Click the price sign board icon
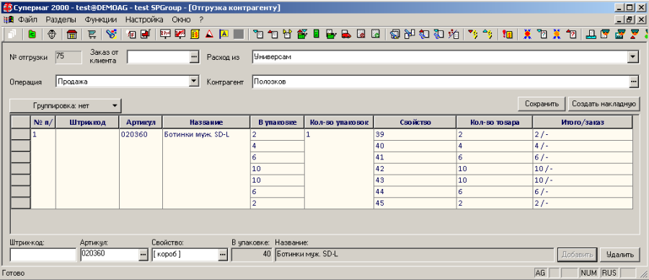 [x=165, y=35]
